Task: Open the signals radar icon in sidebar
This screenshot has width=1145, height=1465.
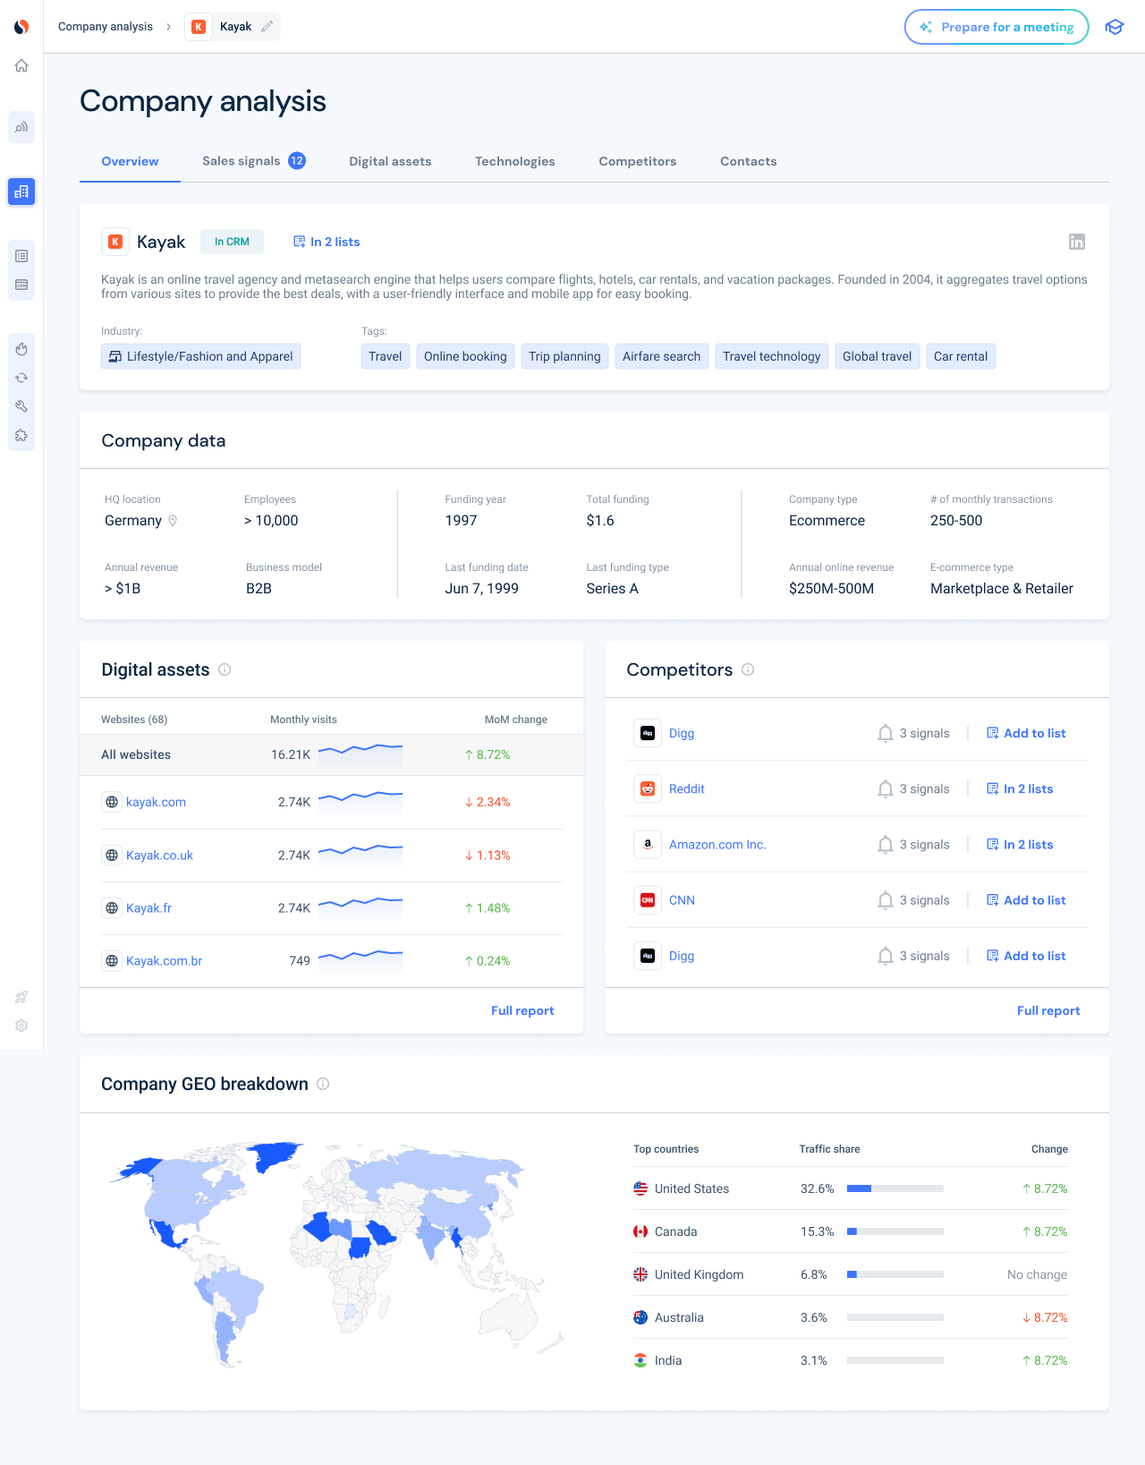Action: click(x=21, y=127)
